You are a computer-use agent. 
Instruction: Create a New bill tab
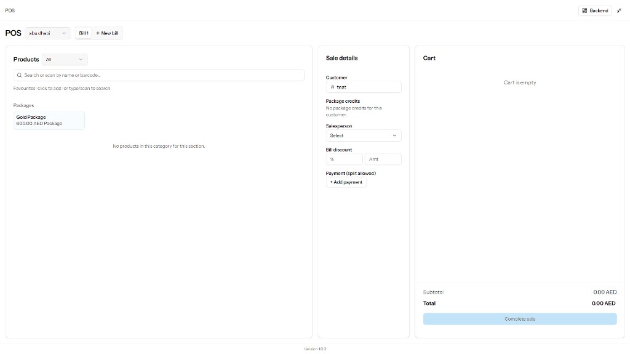pyautogui.click(x=107, y=33)
